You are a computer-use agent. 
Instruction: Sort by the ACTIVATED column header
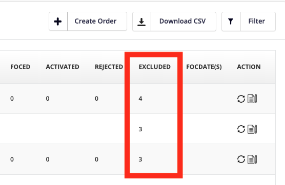click(x=63, y=67)
